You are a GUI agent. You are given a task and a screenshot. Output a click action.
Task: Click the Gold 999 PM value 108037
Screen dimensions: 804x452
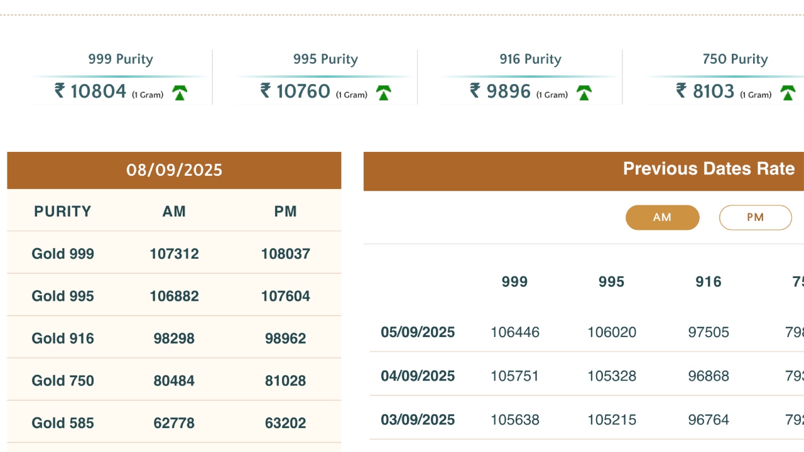pos(286,254)
